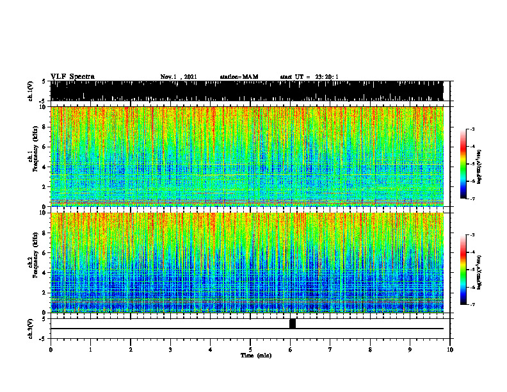Click the ch.1 colorbar log(PSD) unit label
Screen dimensions: 507x392
(479, 167)
